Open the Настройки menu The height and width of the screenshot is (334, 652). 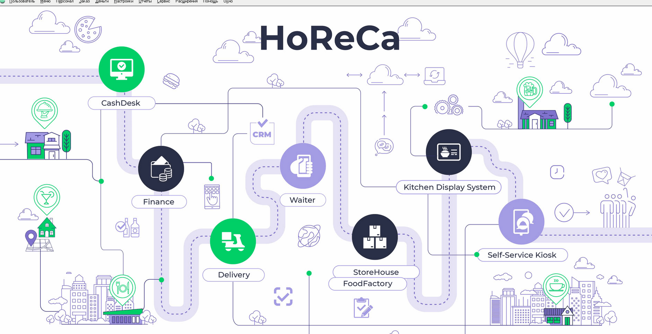point(123,2)
